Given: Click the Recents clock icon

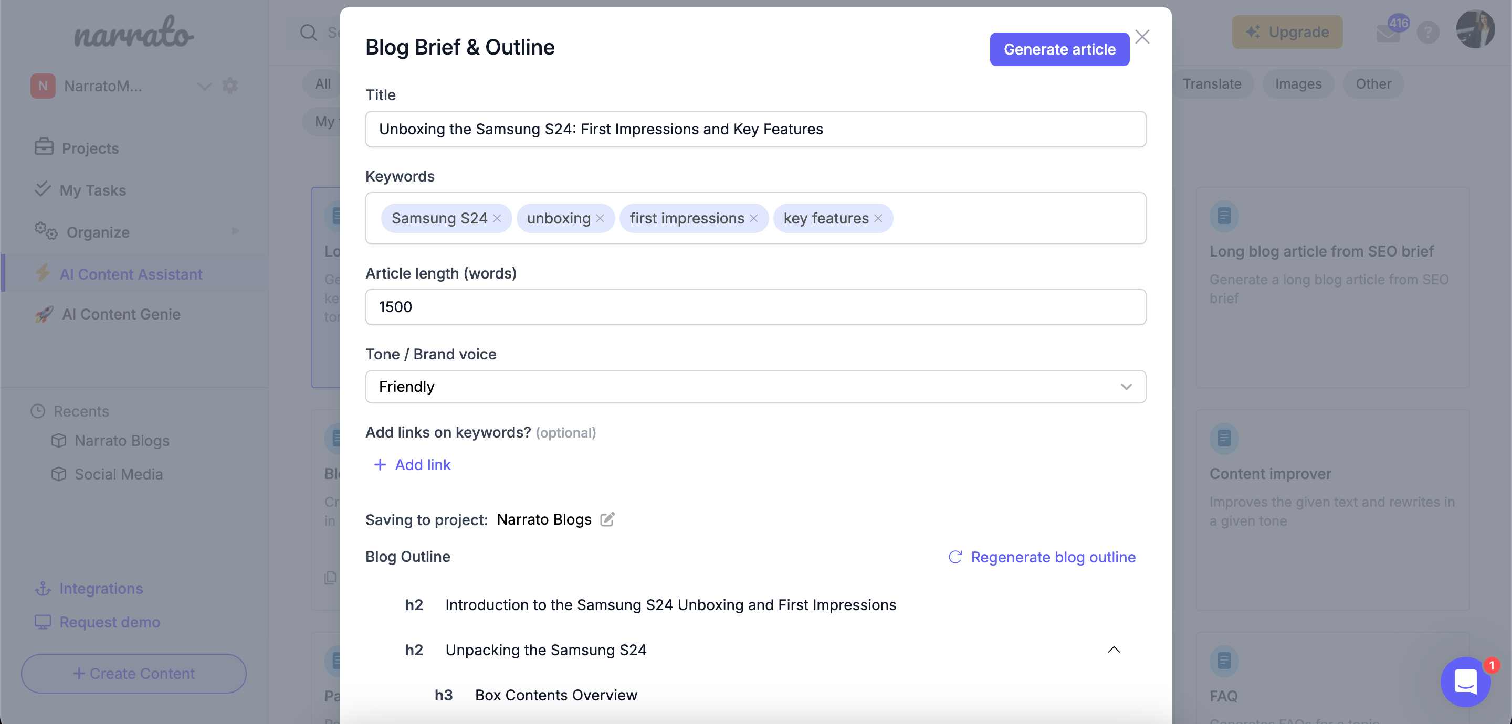Looking at the screenshot, I should (38, 411).
